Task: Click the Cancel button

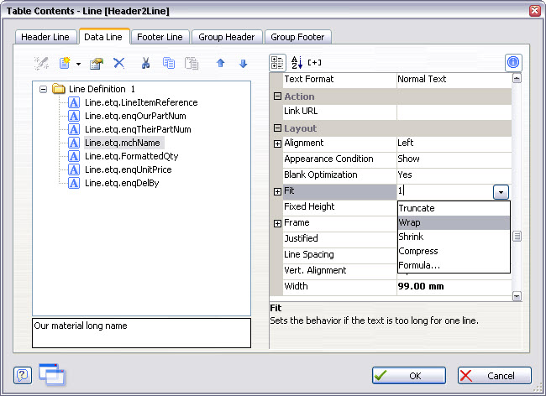Action: pyautogui.click(x=495, y=376)
